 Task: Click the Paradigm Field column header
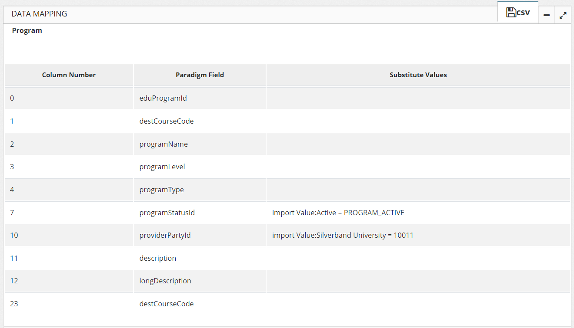point(200,75)
